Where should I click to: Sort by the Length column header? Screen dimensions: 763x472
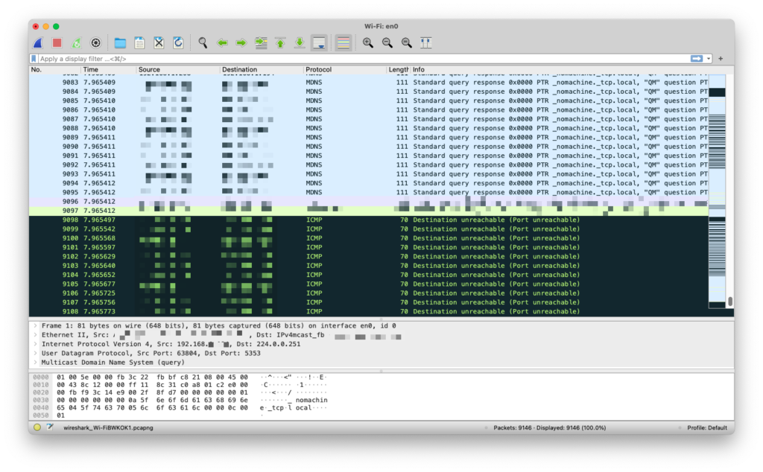coord(398,69)
